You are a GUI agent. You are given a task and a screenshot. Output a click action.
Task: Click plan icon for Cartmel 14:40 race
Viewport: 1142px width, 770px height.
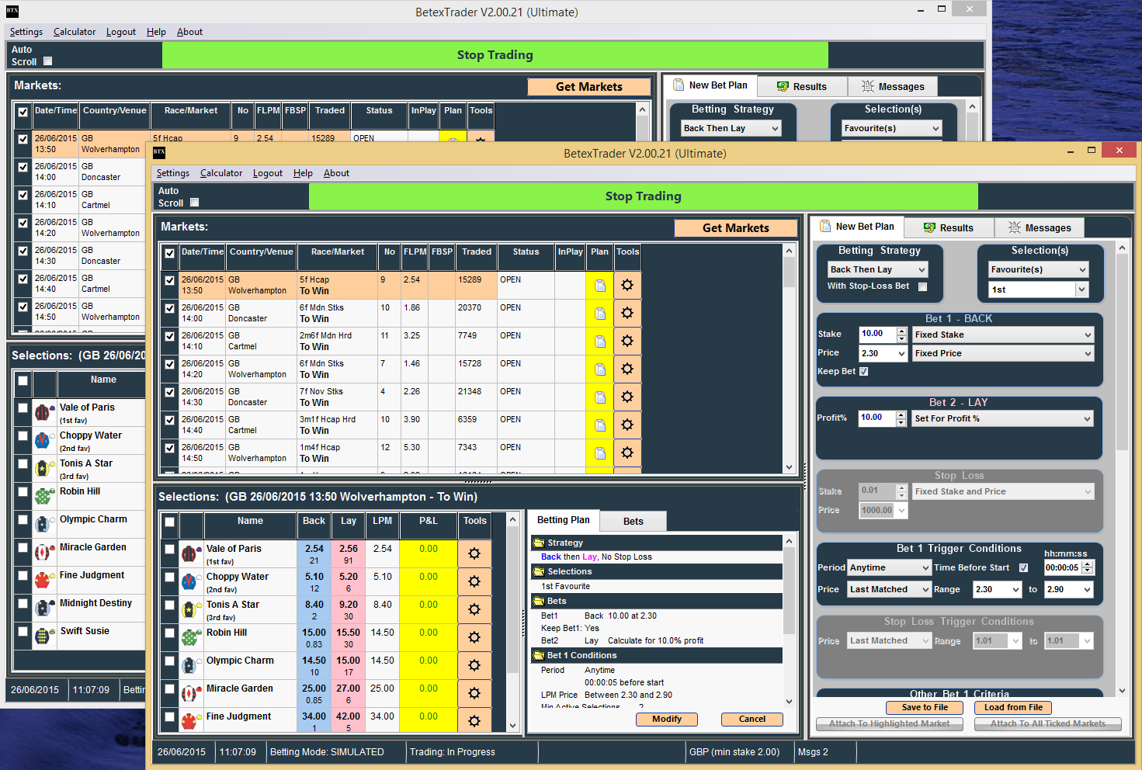pos(600,425)
